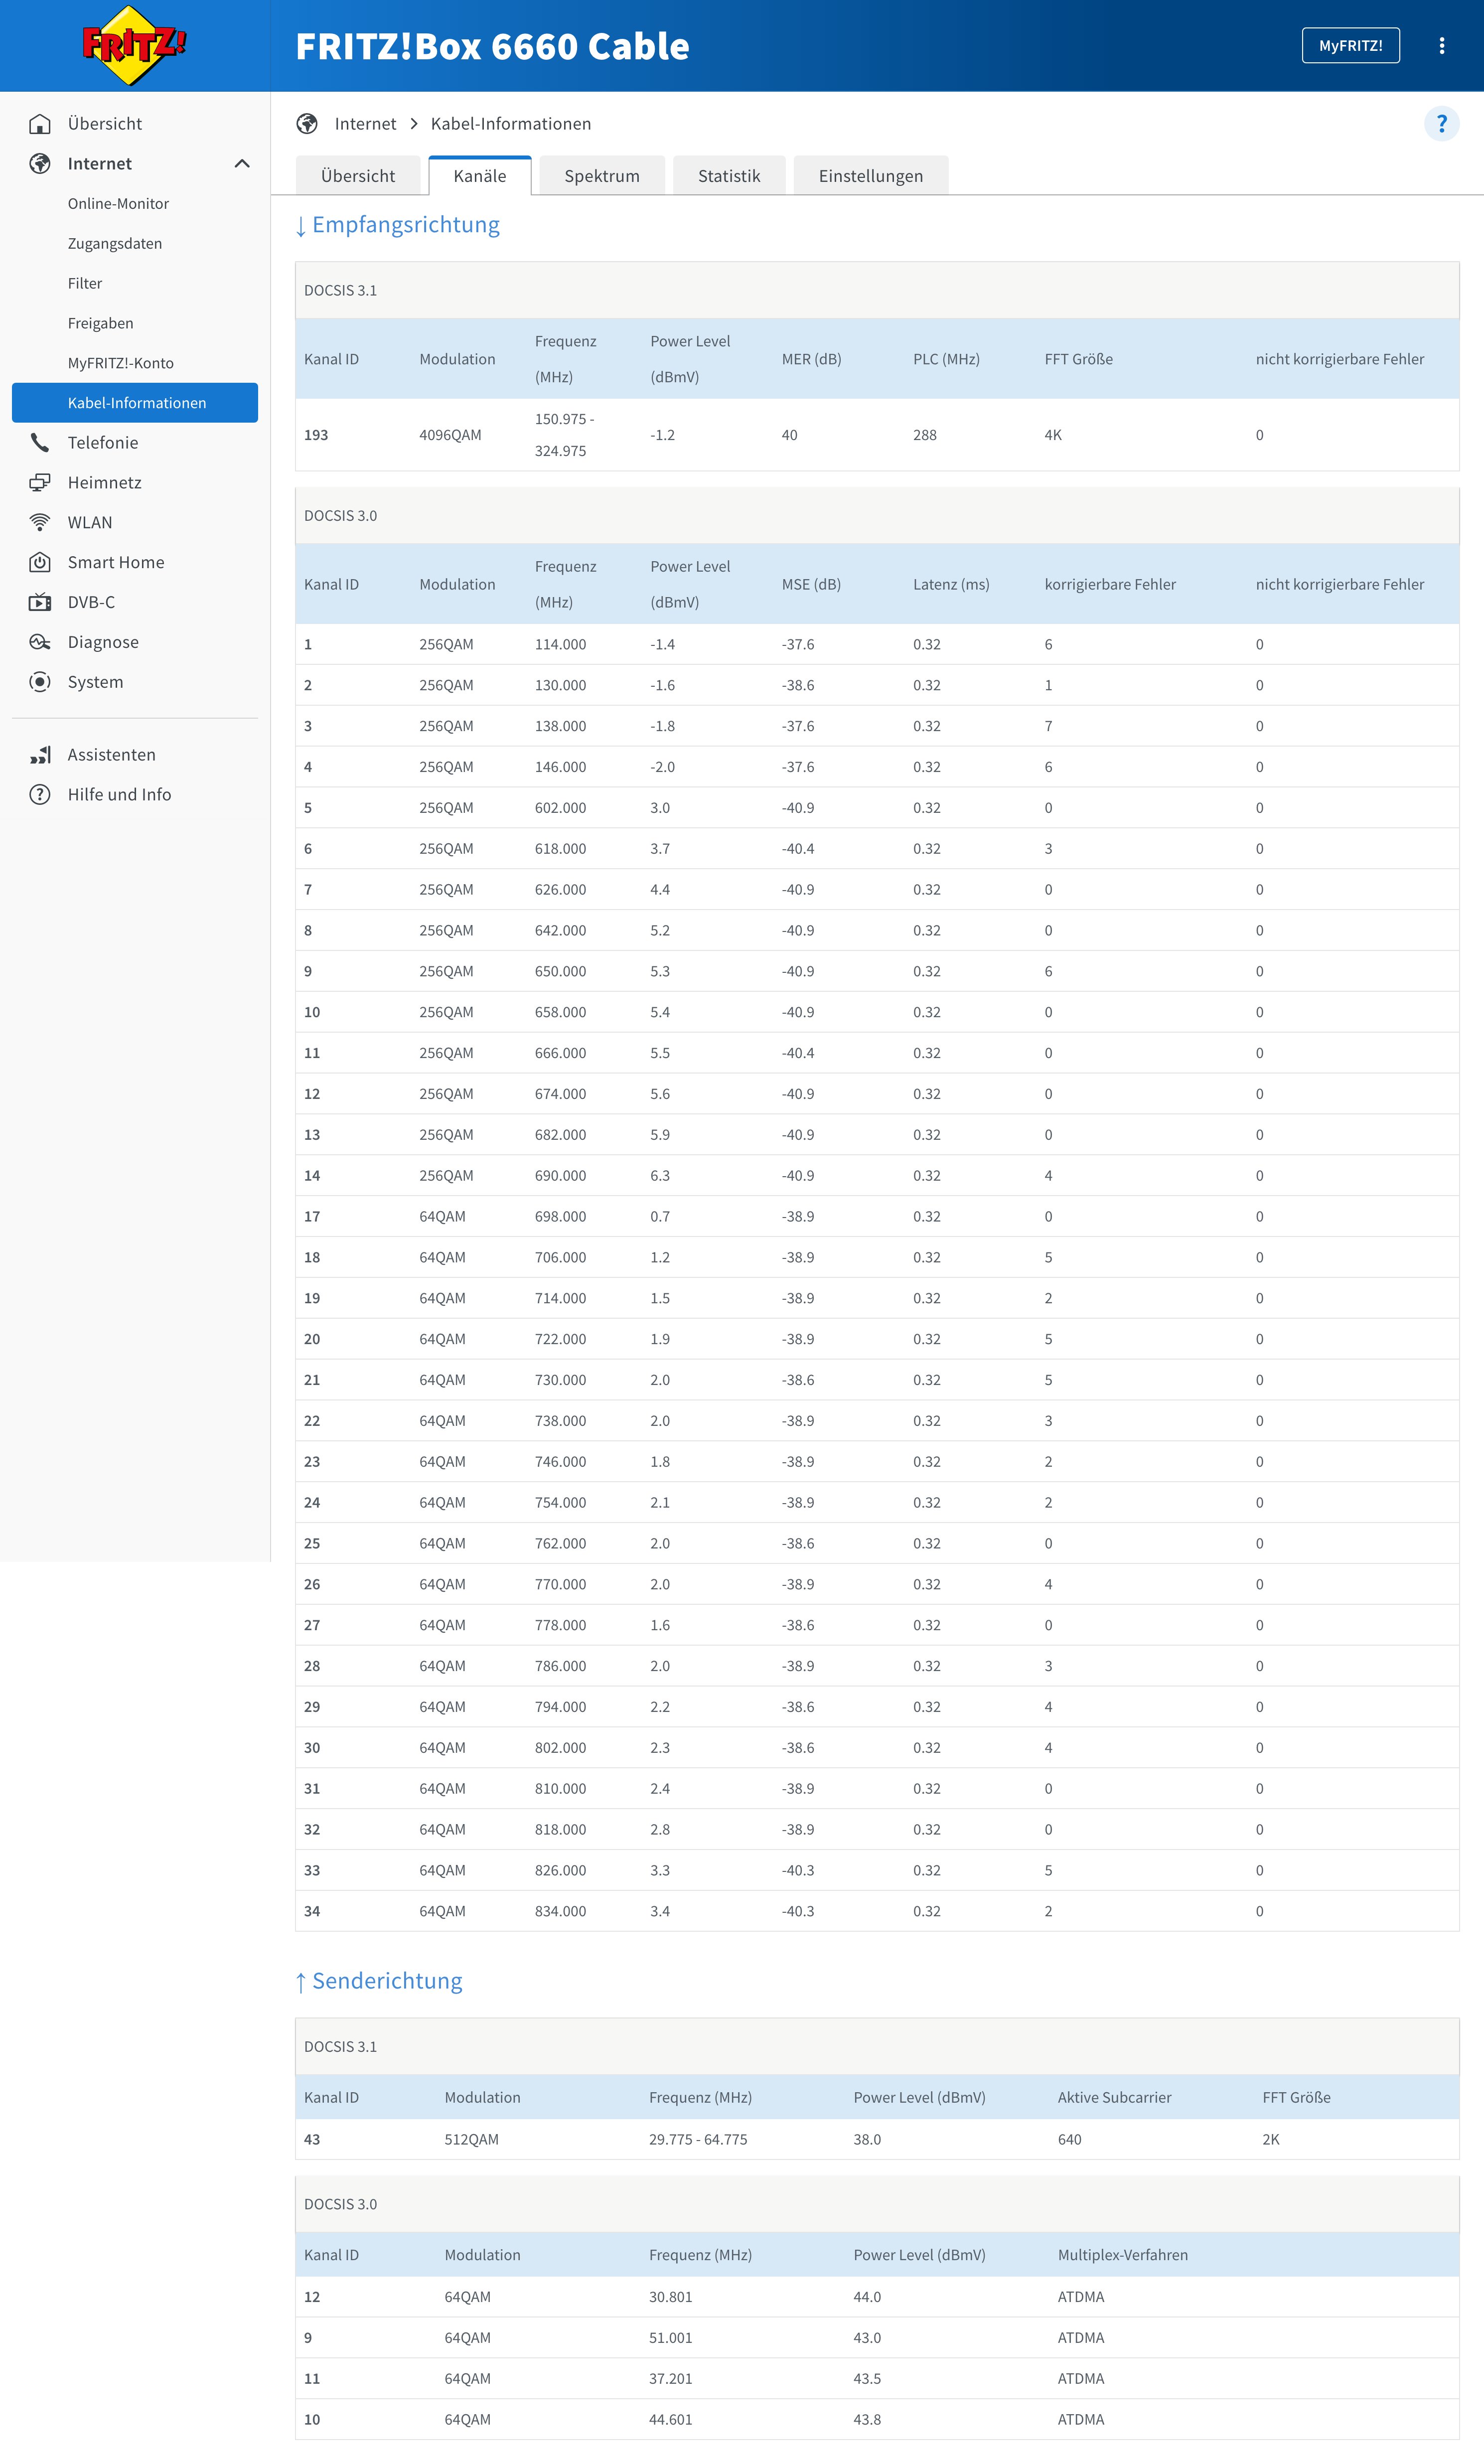Click the Smart Home icon
1484x2464 pixels.
tap(40, 563)
